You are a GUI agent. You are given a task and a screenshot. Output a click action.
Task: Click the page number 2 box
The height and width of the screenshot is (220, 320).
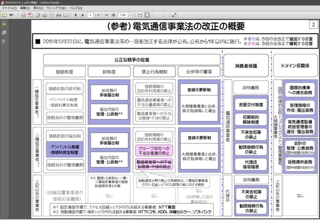(313, 25)
